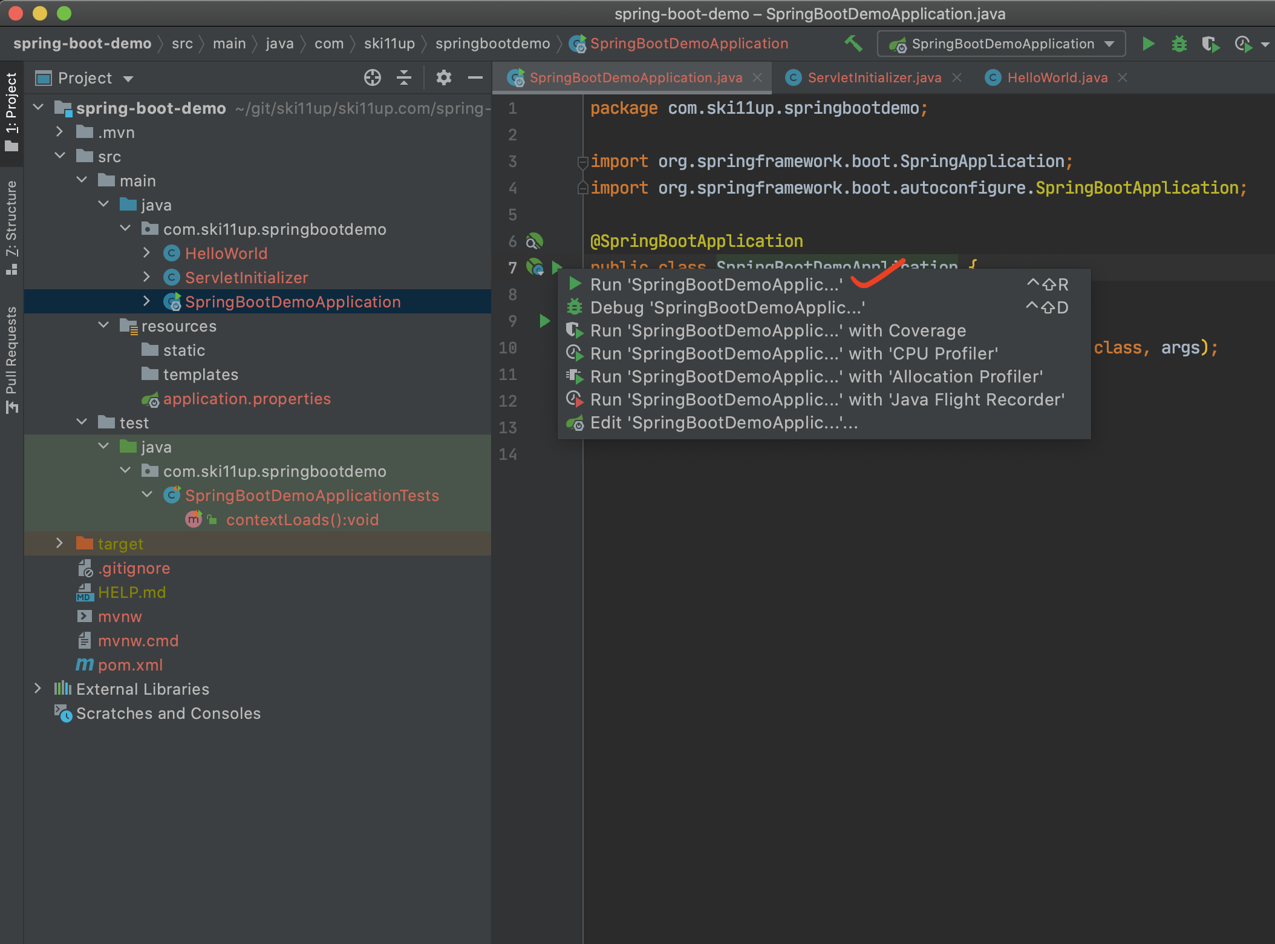Hide the Project panel with minus icon
Viewport: 1275px width, 944px height.
pos(475,77)
